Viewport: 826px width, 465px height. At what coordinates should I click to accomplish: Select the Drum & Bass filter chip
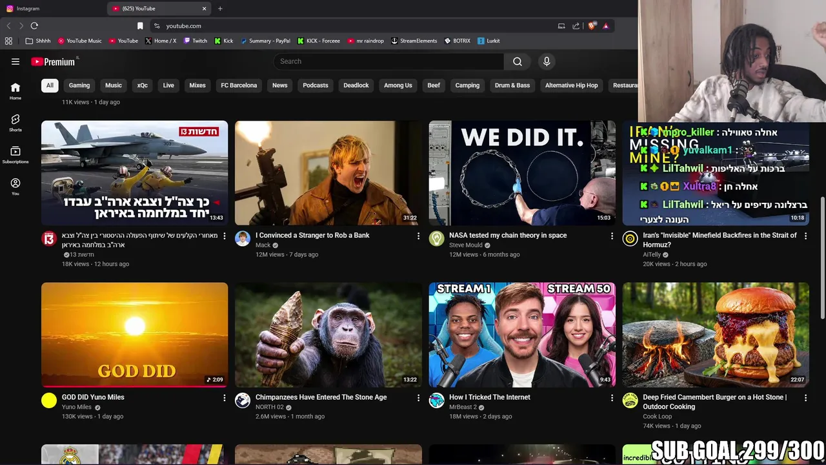(512, 85)
